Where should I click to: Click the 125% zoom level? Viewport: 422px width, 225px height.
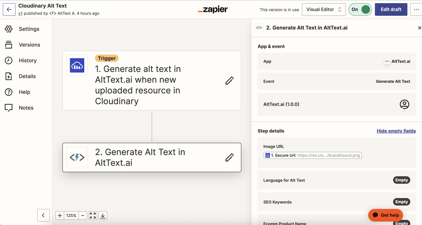click(x=71, y=216)
